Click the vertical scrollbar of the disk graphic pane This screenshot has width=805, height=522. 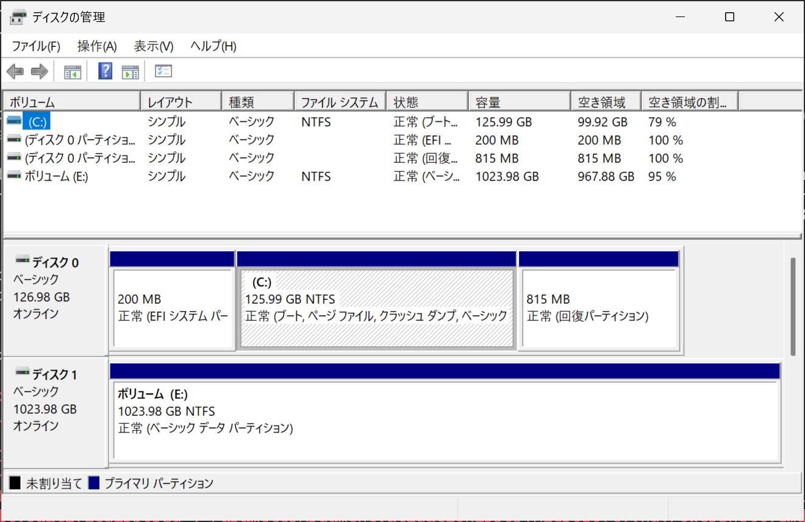tap(793, 306)
